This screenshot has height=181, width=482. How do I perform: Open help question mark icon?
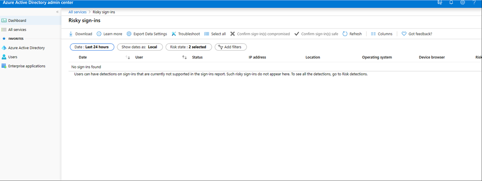pyautogui.click(x=474, y=2)
